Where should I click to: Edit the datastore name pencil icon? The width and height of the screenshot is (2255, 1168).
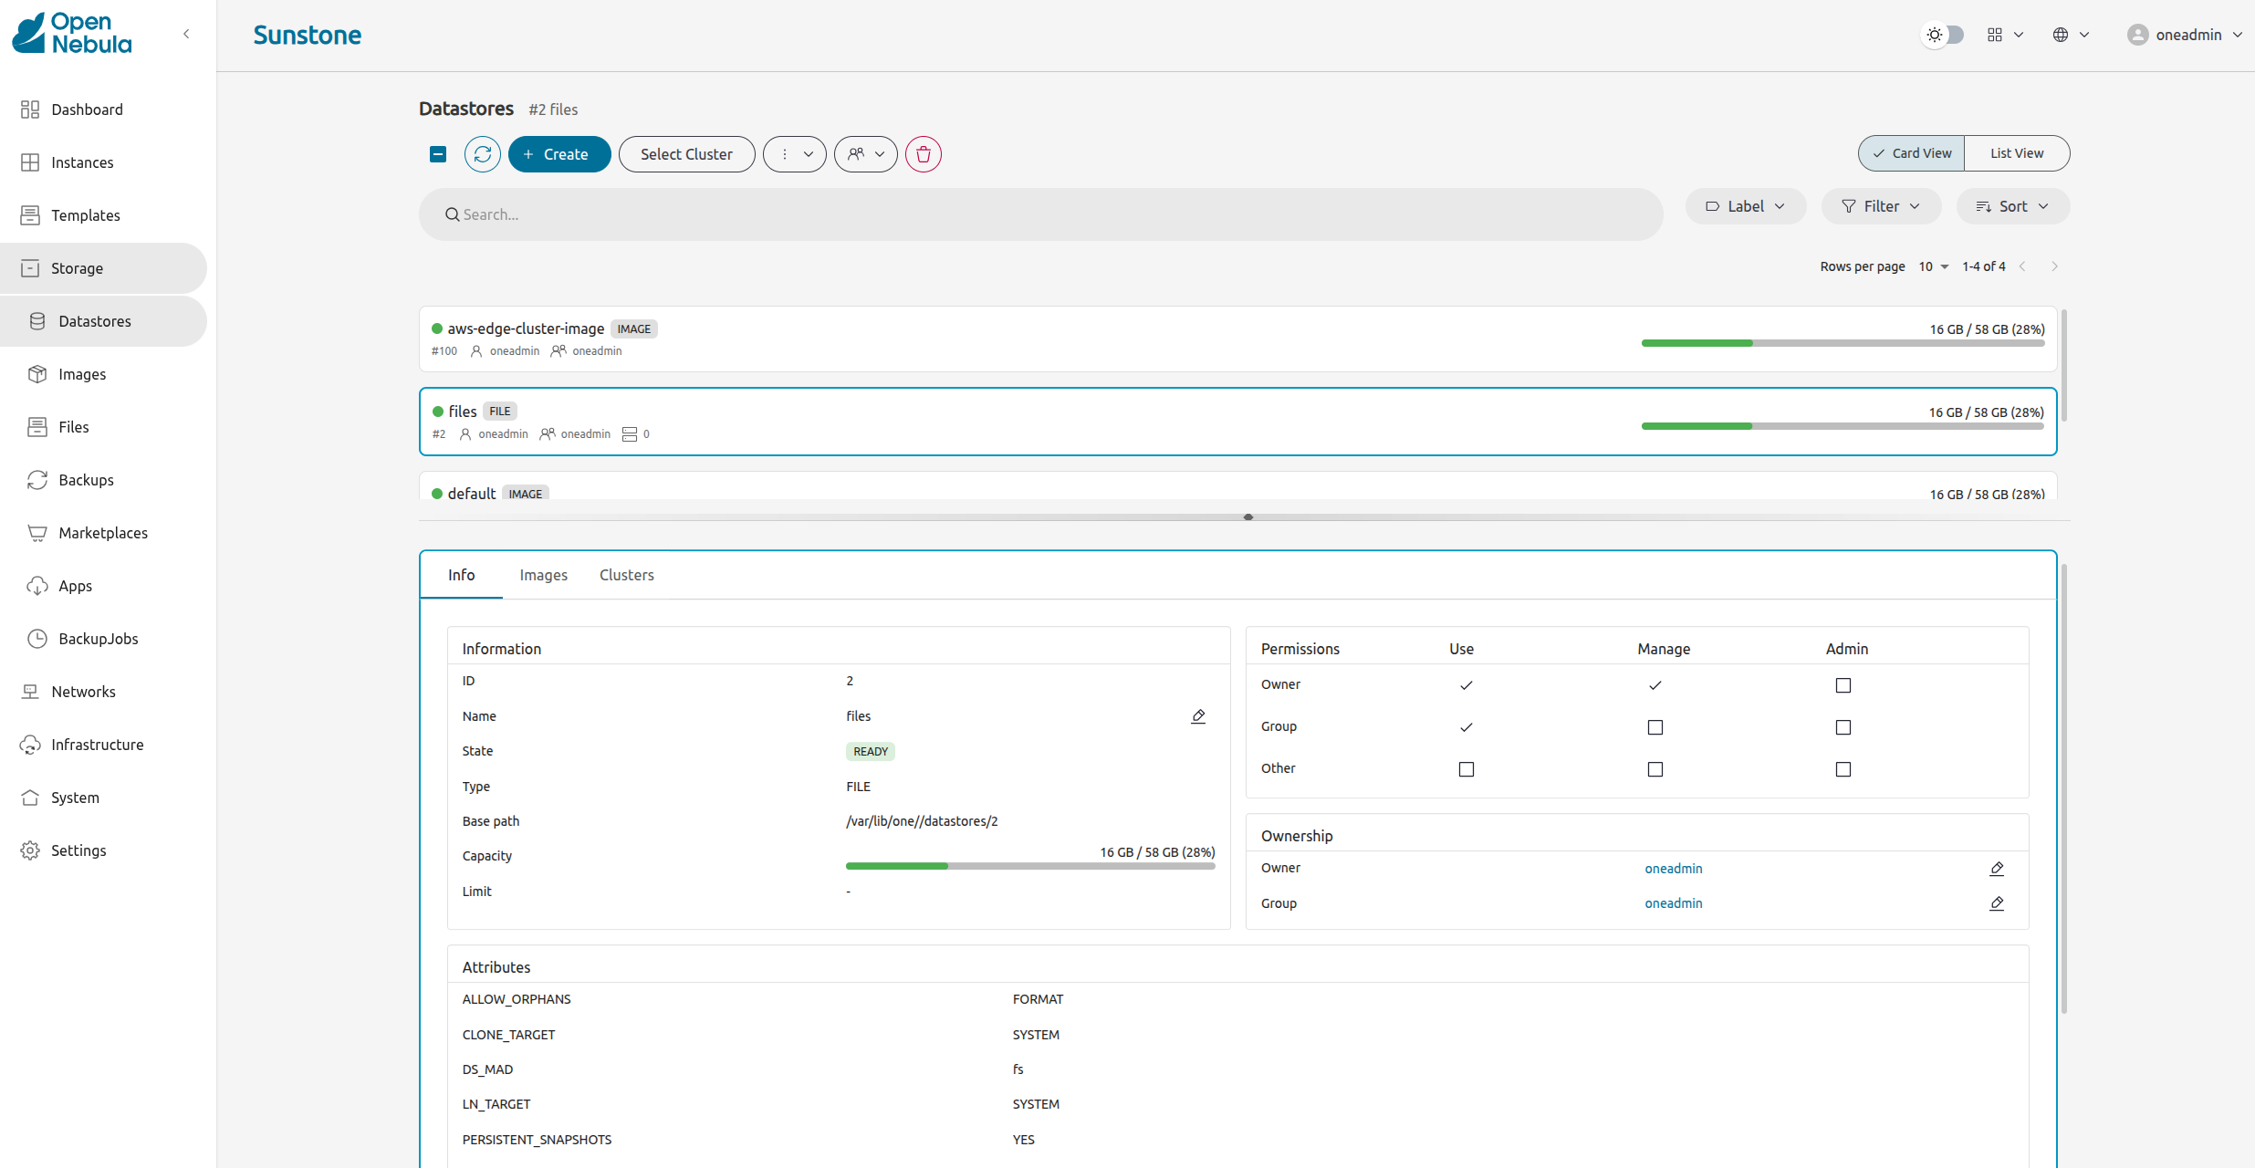(x=1198, y=716)
